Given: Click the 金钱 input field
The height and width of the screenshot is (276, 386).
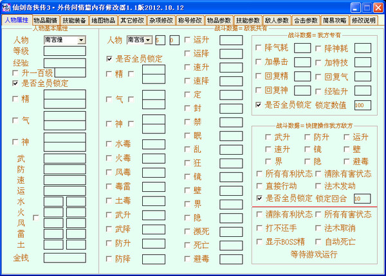Looking at the screenshot, I should click(65, 258).
